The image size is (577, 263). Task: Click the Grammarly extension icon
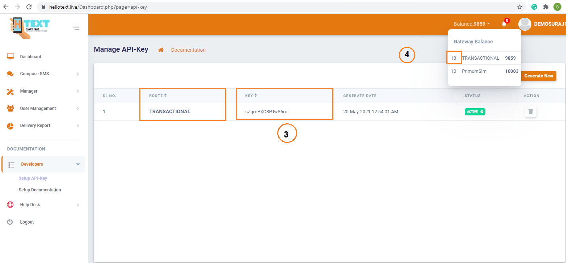(534, 7)
